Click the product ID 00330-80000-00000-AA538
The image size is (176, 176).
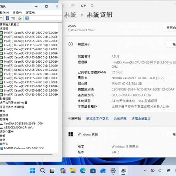click(131, 95)
